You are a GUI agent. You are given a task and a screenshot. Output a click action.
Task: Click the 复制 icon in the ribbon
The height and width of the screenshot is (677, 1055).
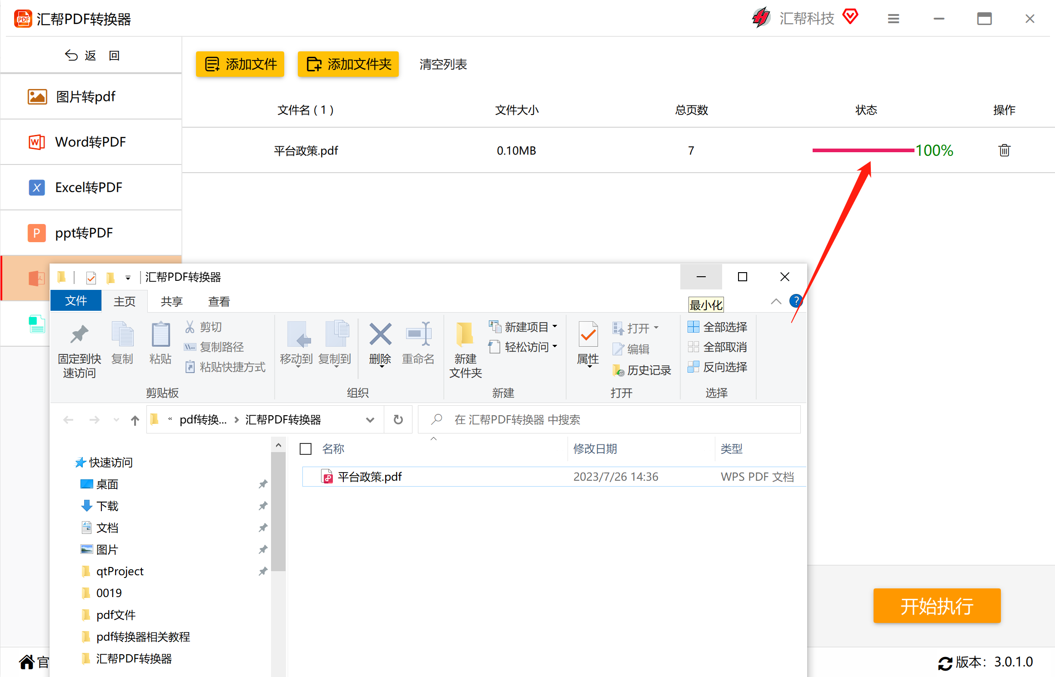pyautogui.click(x=122, y=335)
